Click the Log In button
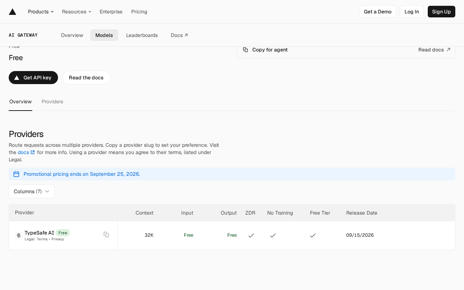The image size is (464, 290). [412, 12]
